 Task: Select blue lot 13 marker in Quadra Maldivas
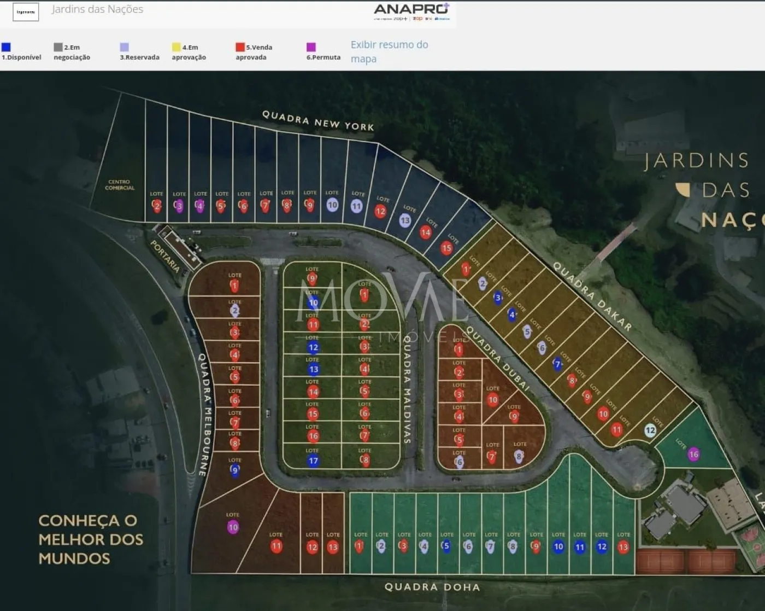coord(313,369)
